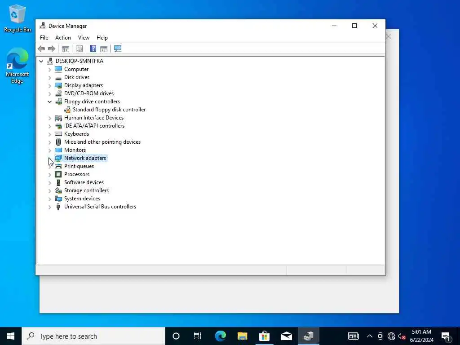Select the System devices label

pos(82,199)
